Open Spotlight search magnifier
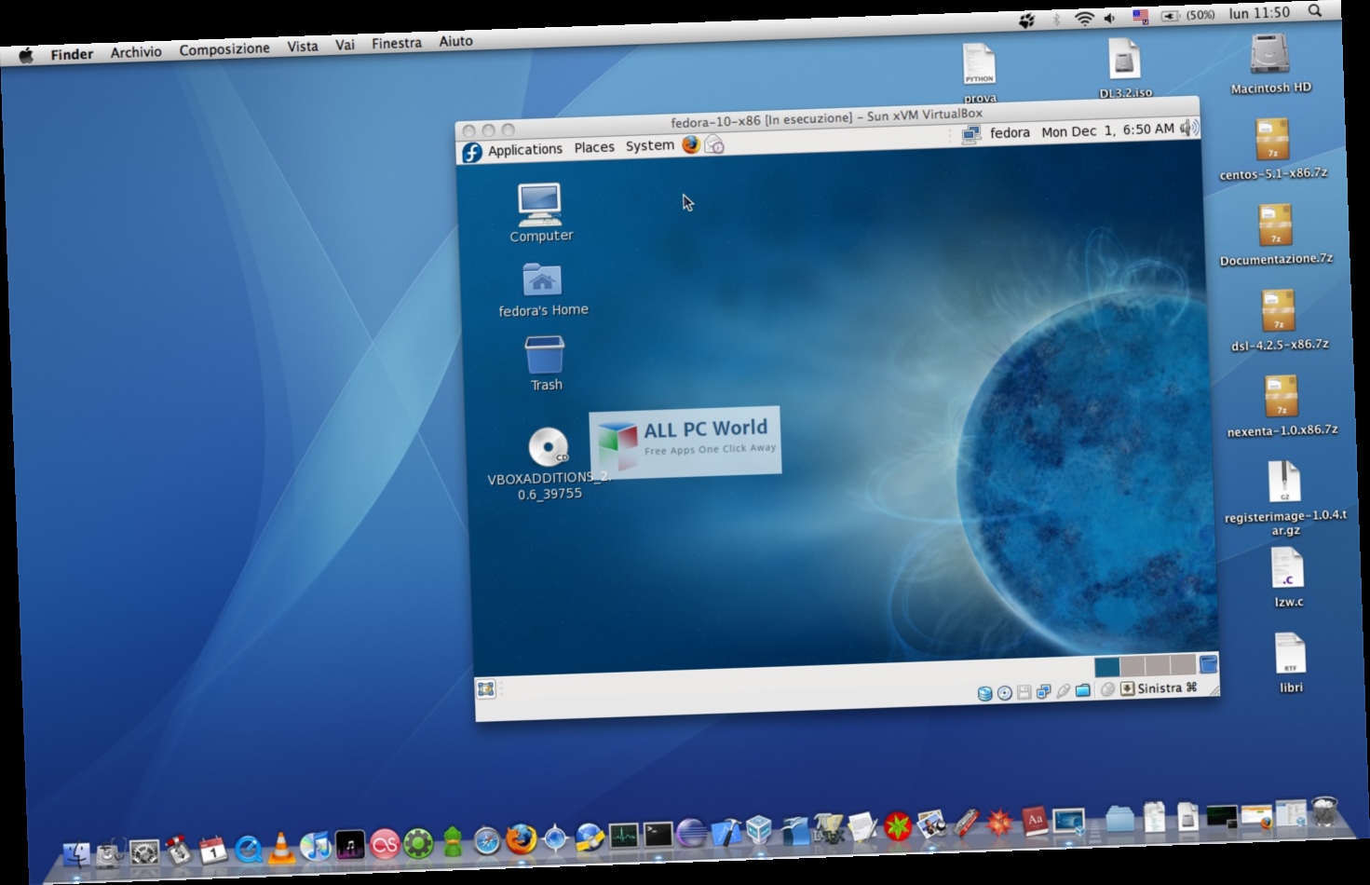 [1314, 10]
